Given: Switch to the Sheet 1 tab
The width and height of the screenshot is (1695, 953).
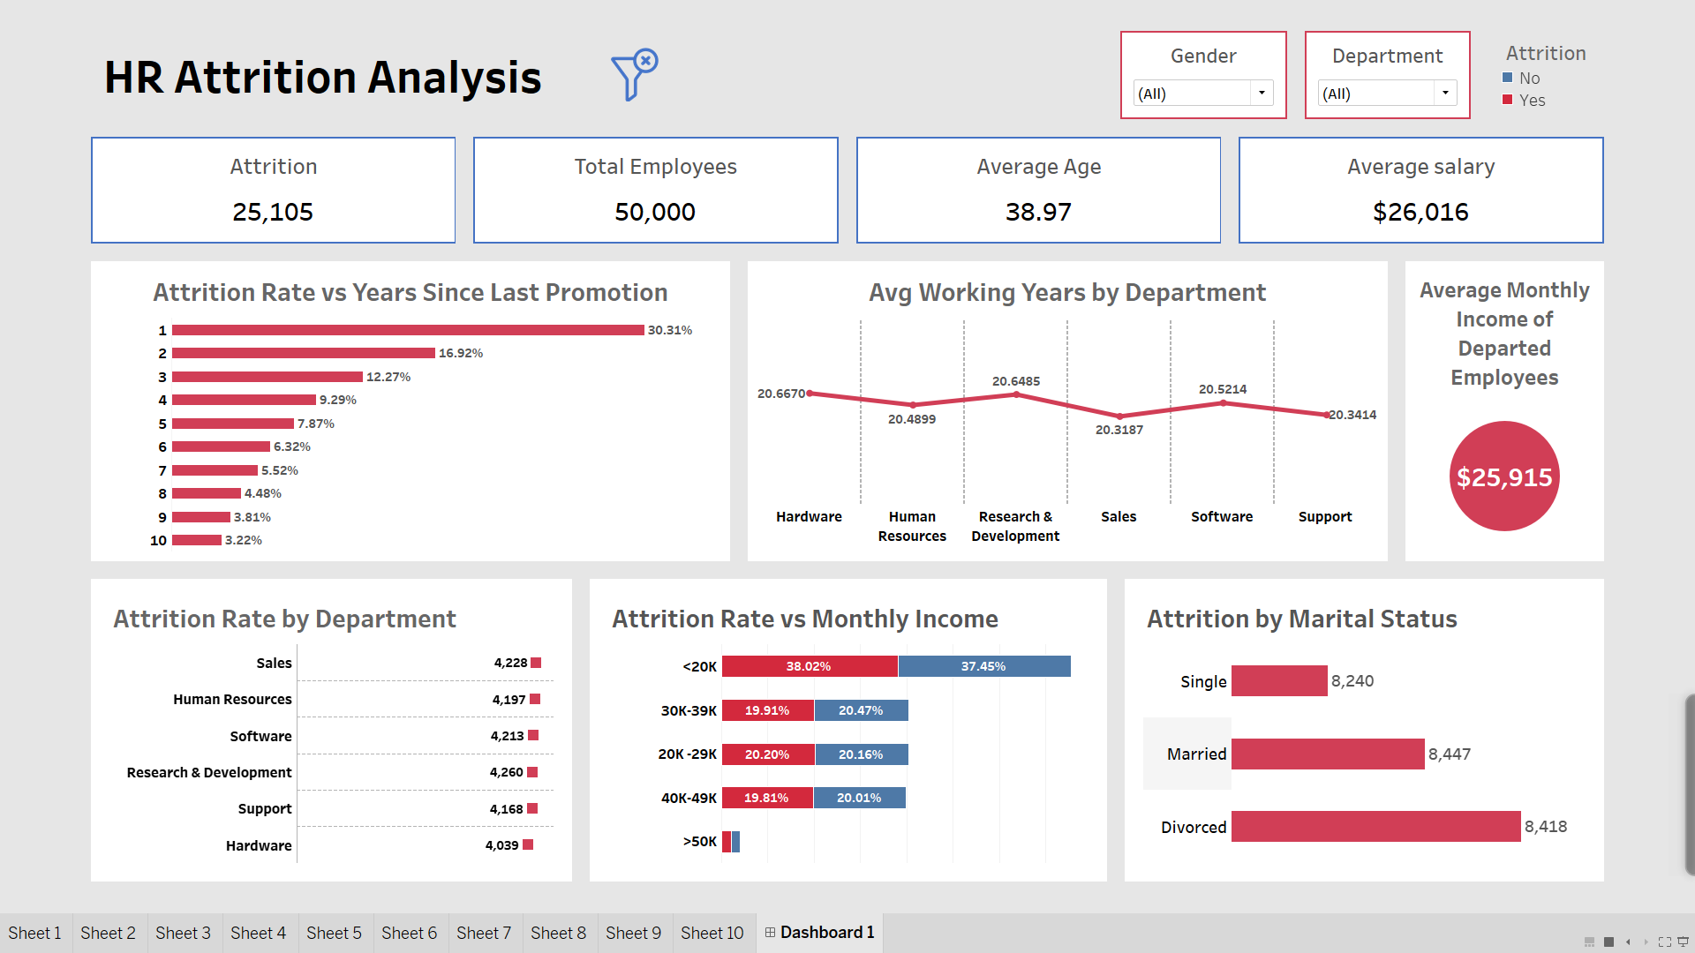Looking at the screenshot, I should click(x=34, y=932).
